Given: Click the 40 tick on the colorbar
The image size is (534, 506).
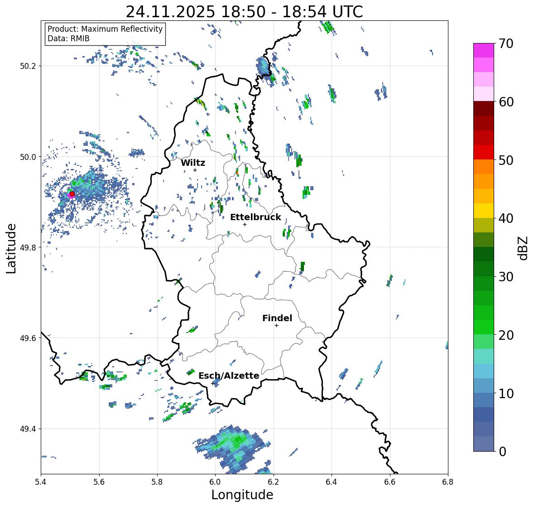Looking at the screenshot, I should point(506,218).
